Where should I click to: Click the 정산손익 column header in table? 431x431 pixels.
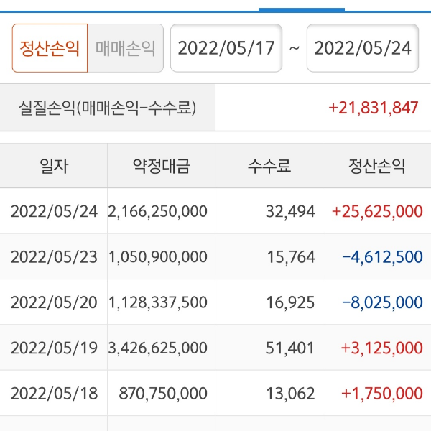click(377, 166)
